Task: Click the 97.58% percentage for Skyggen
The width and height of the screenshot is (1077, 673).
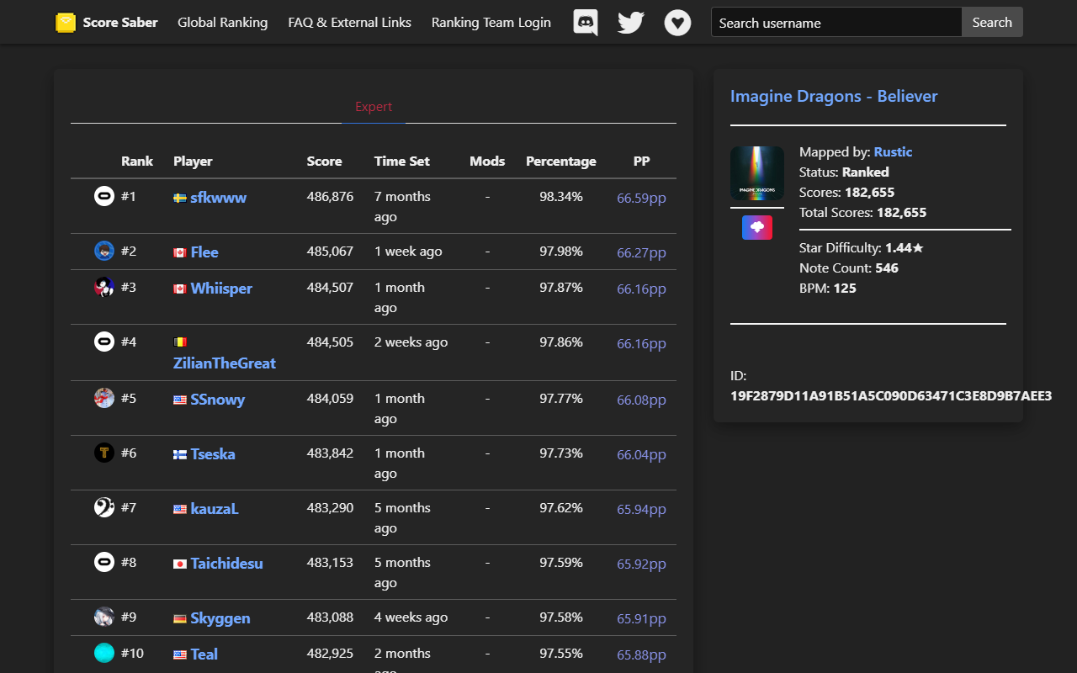Action: [x=561, y=617]
